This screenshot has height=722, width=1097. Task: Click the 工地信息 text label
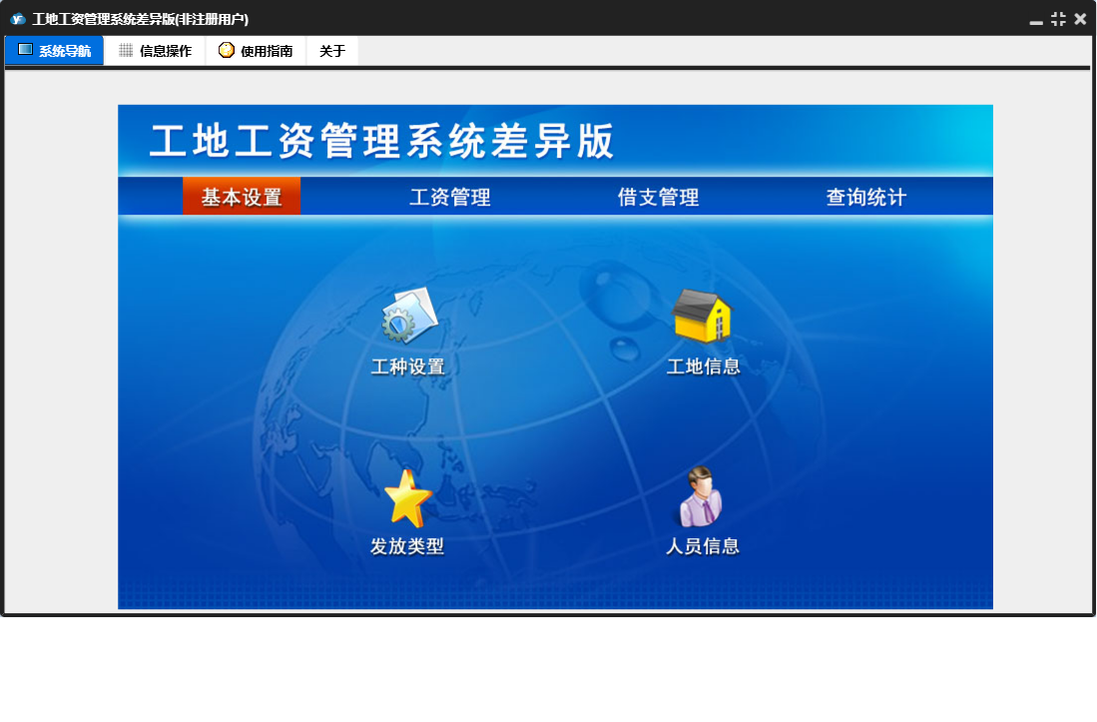tap(703, 366)
